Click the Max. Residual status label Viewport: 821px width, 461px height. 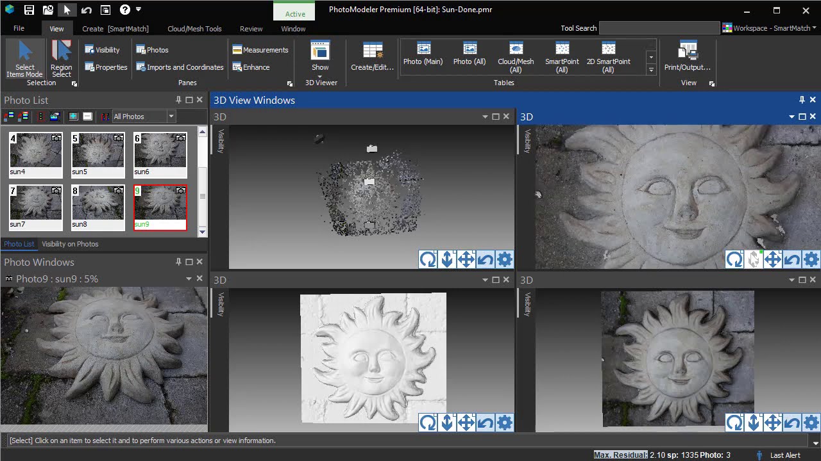coord(620,455)
